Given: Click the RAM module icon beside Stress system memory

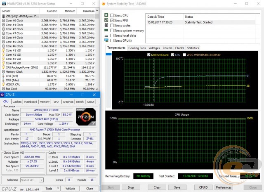Looking at the screenshot, I should pos(106,30).
